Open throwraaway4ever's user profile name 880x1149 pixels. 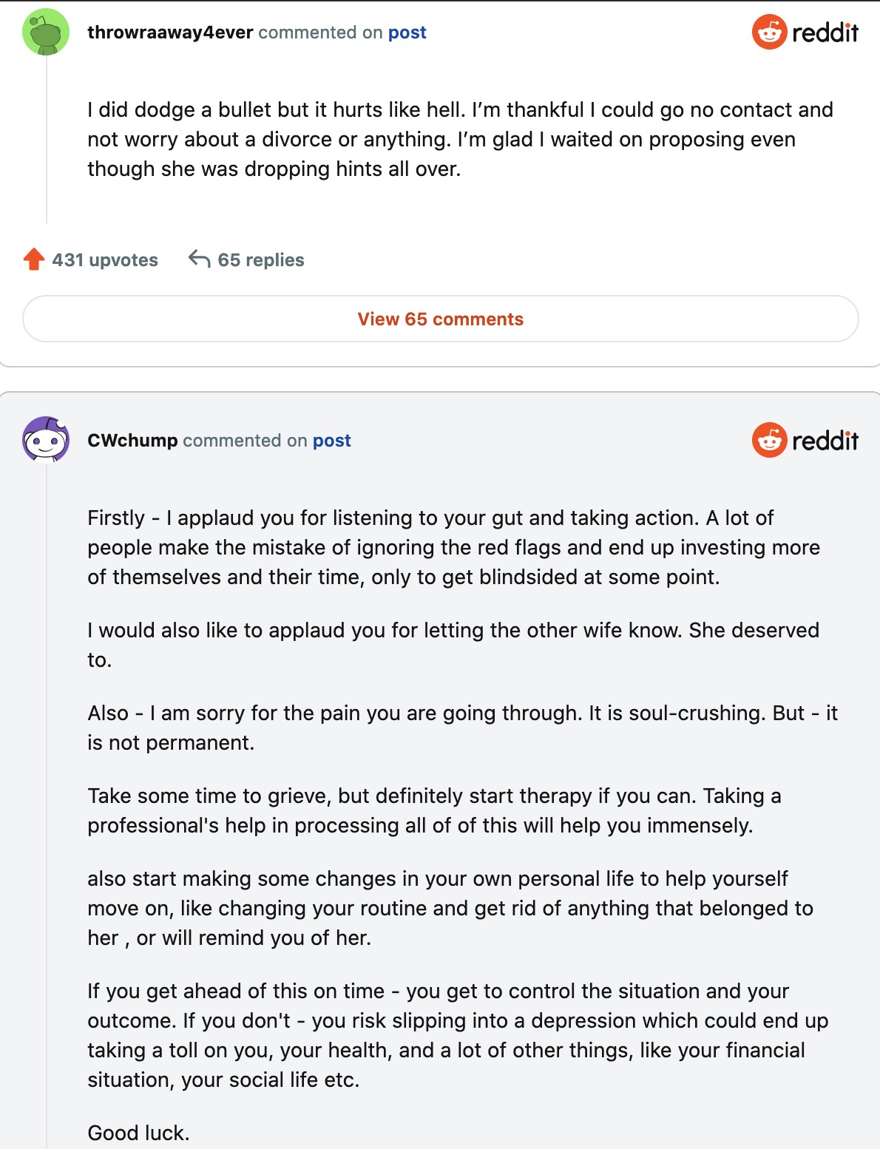coord(170,33)
